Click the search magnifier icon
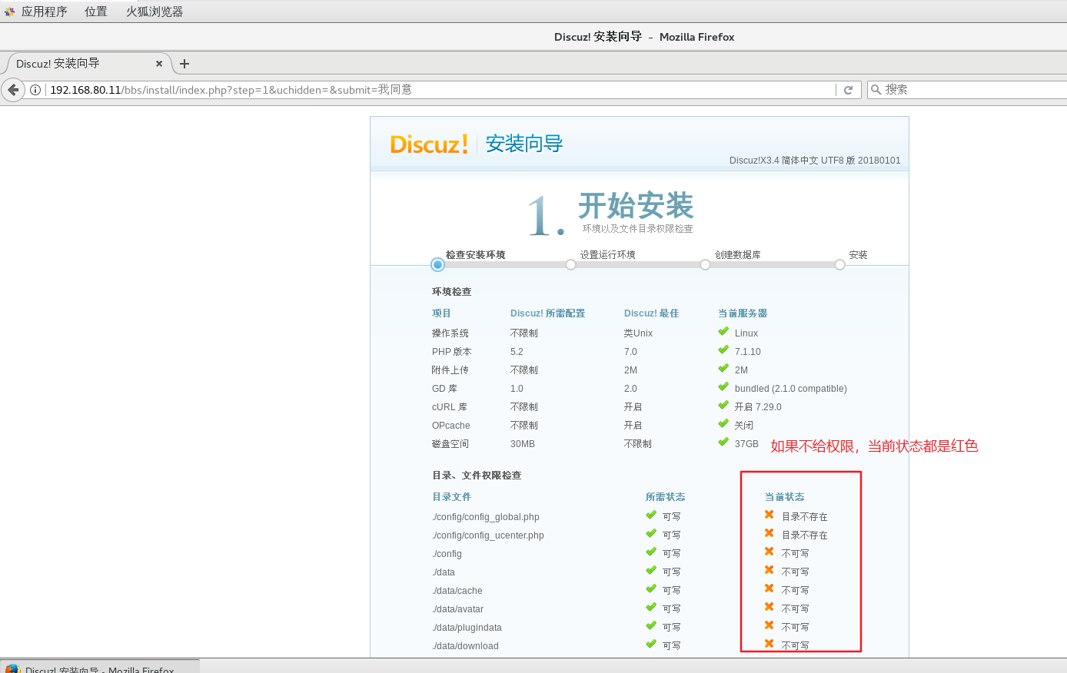 [x=876, y=90]
